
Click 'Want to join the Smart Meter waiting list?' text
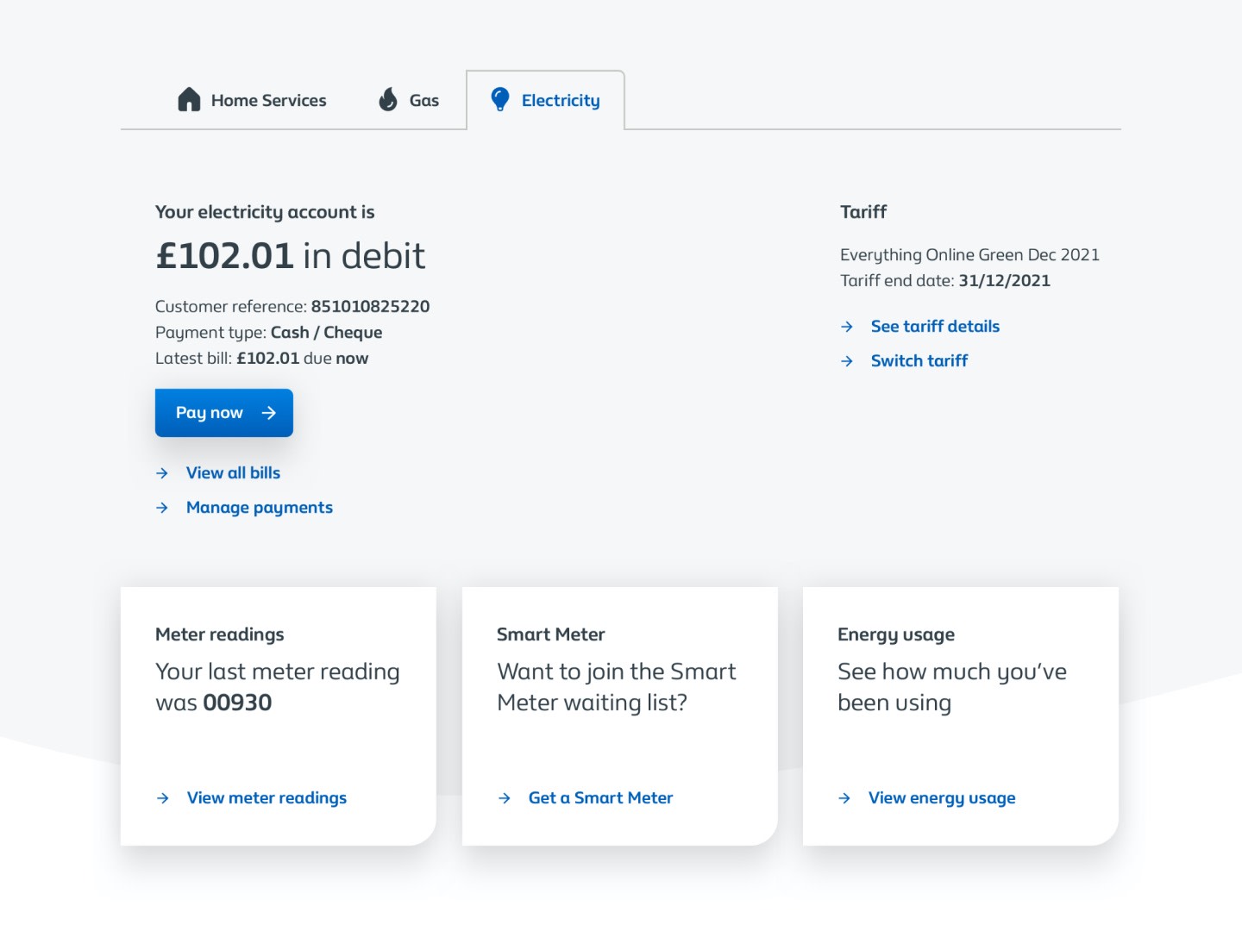coord(617,687)
